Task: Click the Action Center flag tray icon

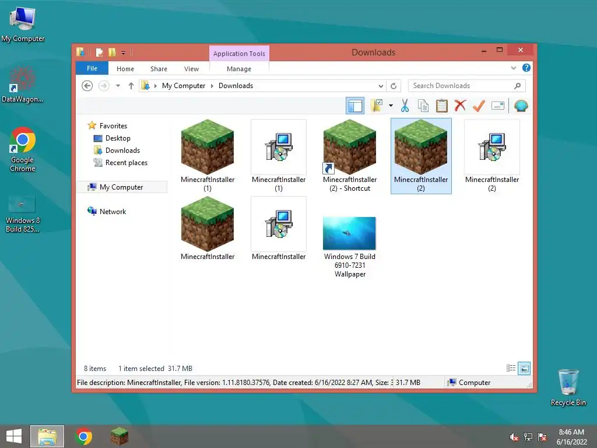Action: (542, 437)
